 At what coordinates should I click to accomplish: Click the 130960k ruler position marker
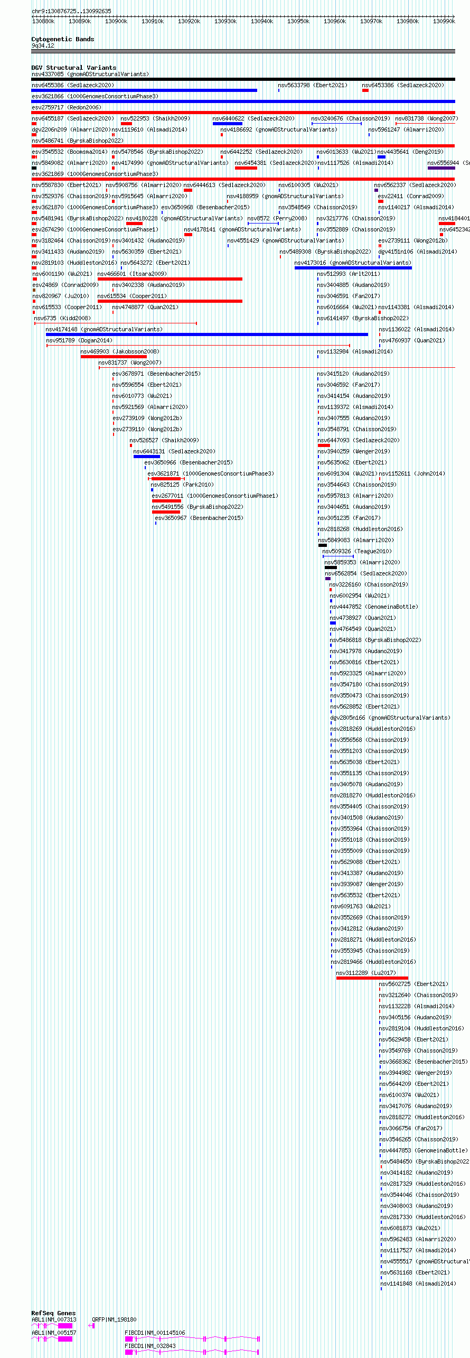click(335, 21)
